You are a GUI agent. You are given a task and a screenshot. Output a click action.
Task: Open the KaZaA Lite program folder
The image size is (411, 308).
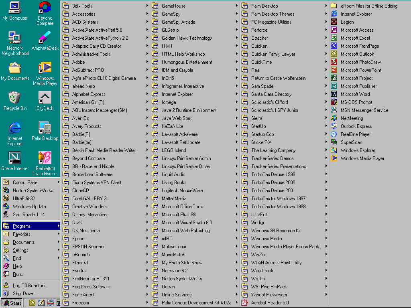tap(195, 126)
